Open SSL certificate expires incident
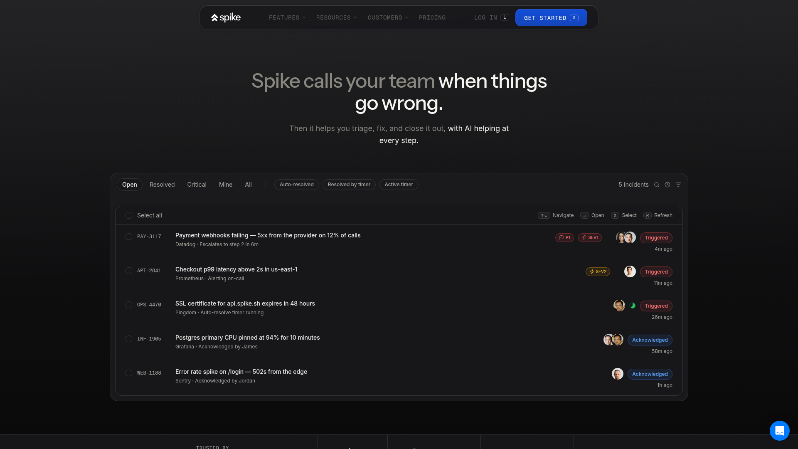This screenshot has width=798, height=449. click(245, 303)
